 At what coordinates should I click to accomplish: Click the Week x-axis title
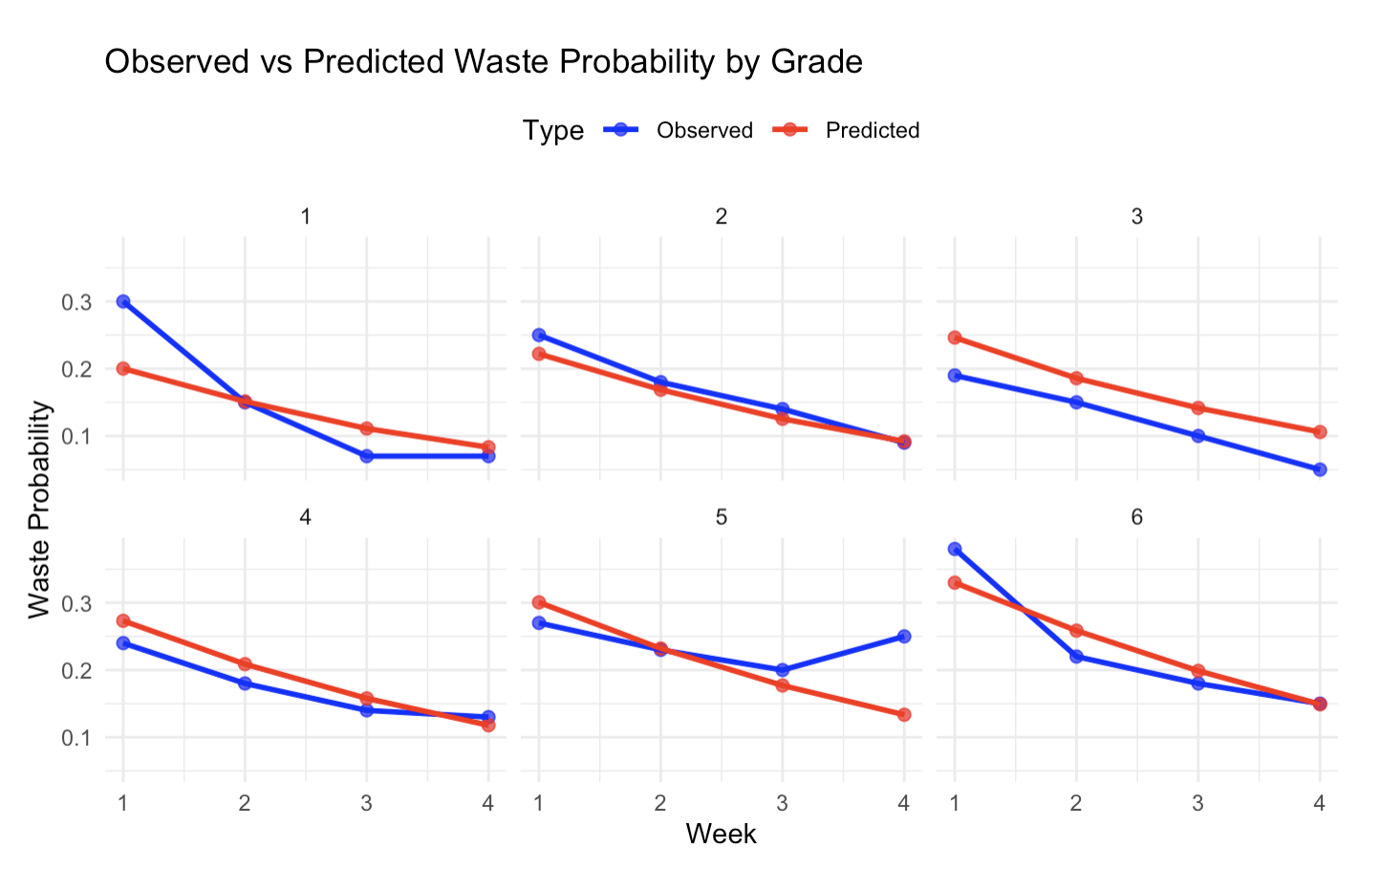click(x=721, y=835)
